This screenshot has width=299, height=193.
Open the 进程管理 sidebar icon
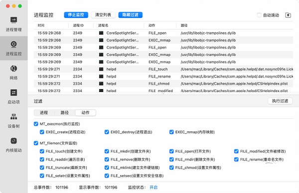click(13, 20)
